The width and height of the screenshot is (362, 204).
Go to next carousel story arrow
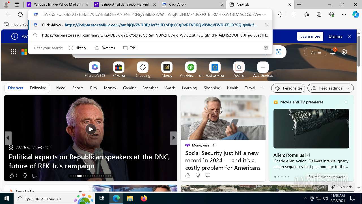[x=174, y=138]
